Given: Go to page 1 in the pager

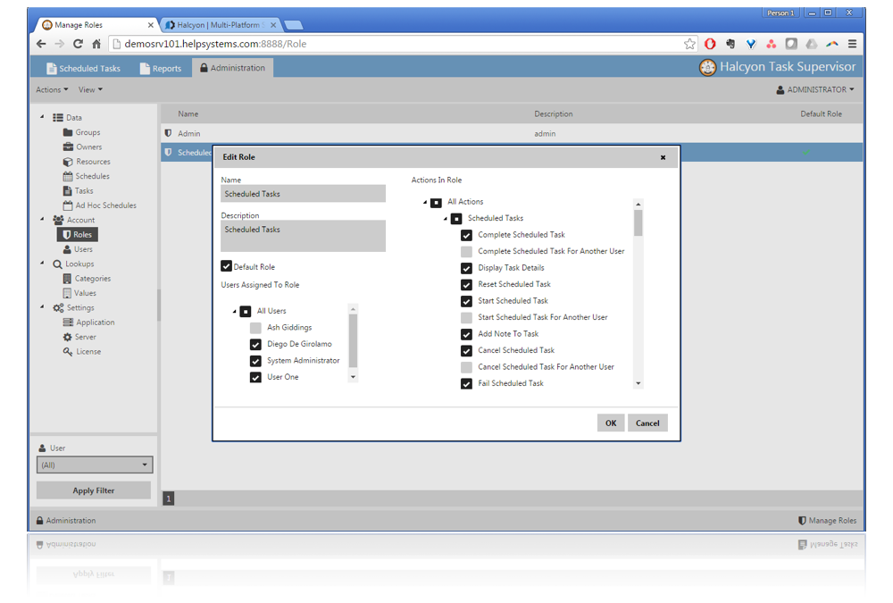Looking at the screenshot, I should point(169,498).
